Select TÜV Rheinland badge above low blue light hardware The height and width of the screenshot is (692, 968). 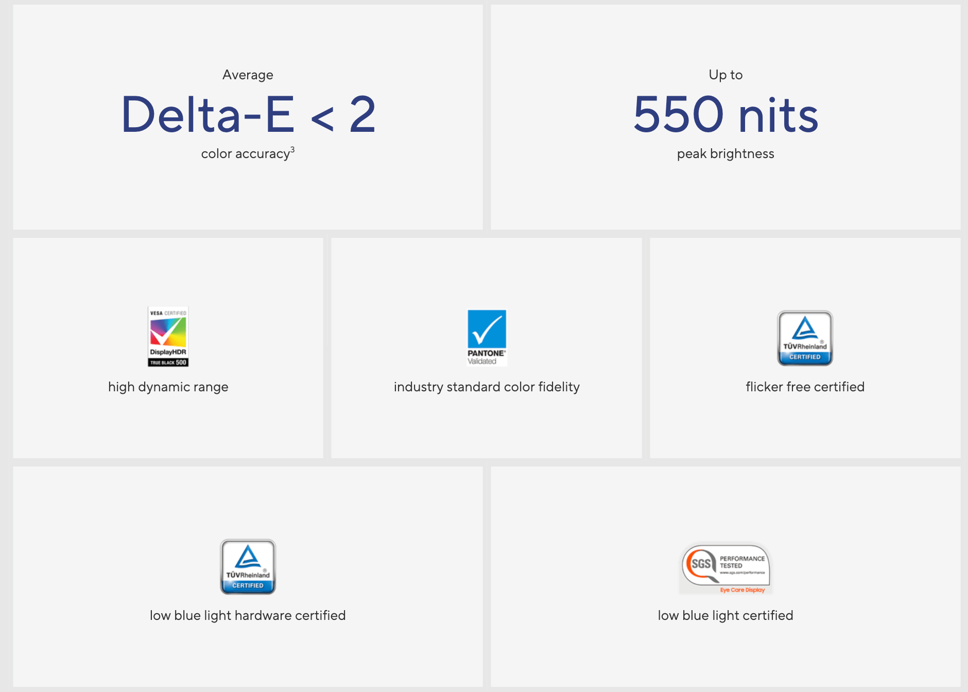coord(248,566)
